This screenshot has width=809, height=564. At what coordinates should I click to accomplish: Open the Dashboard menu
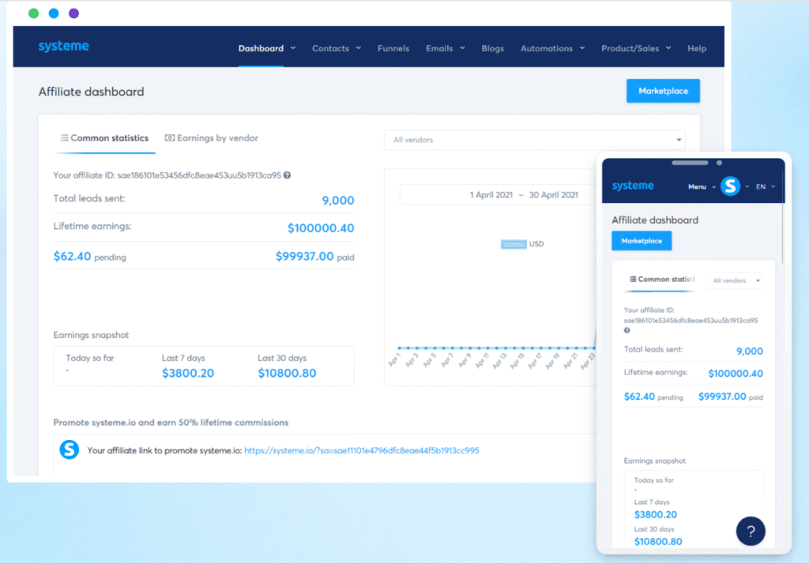261,48
